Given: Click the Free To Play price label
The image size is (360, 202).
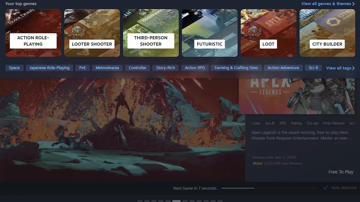Looking at the screenshot, I should (341, 172).
